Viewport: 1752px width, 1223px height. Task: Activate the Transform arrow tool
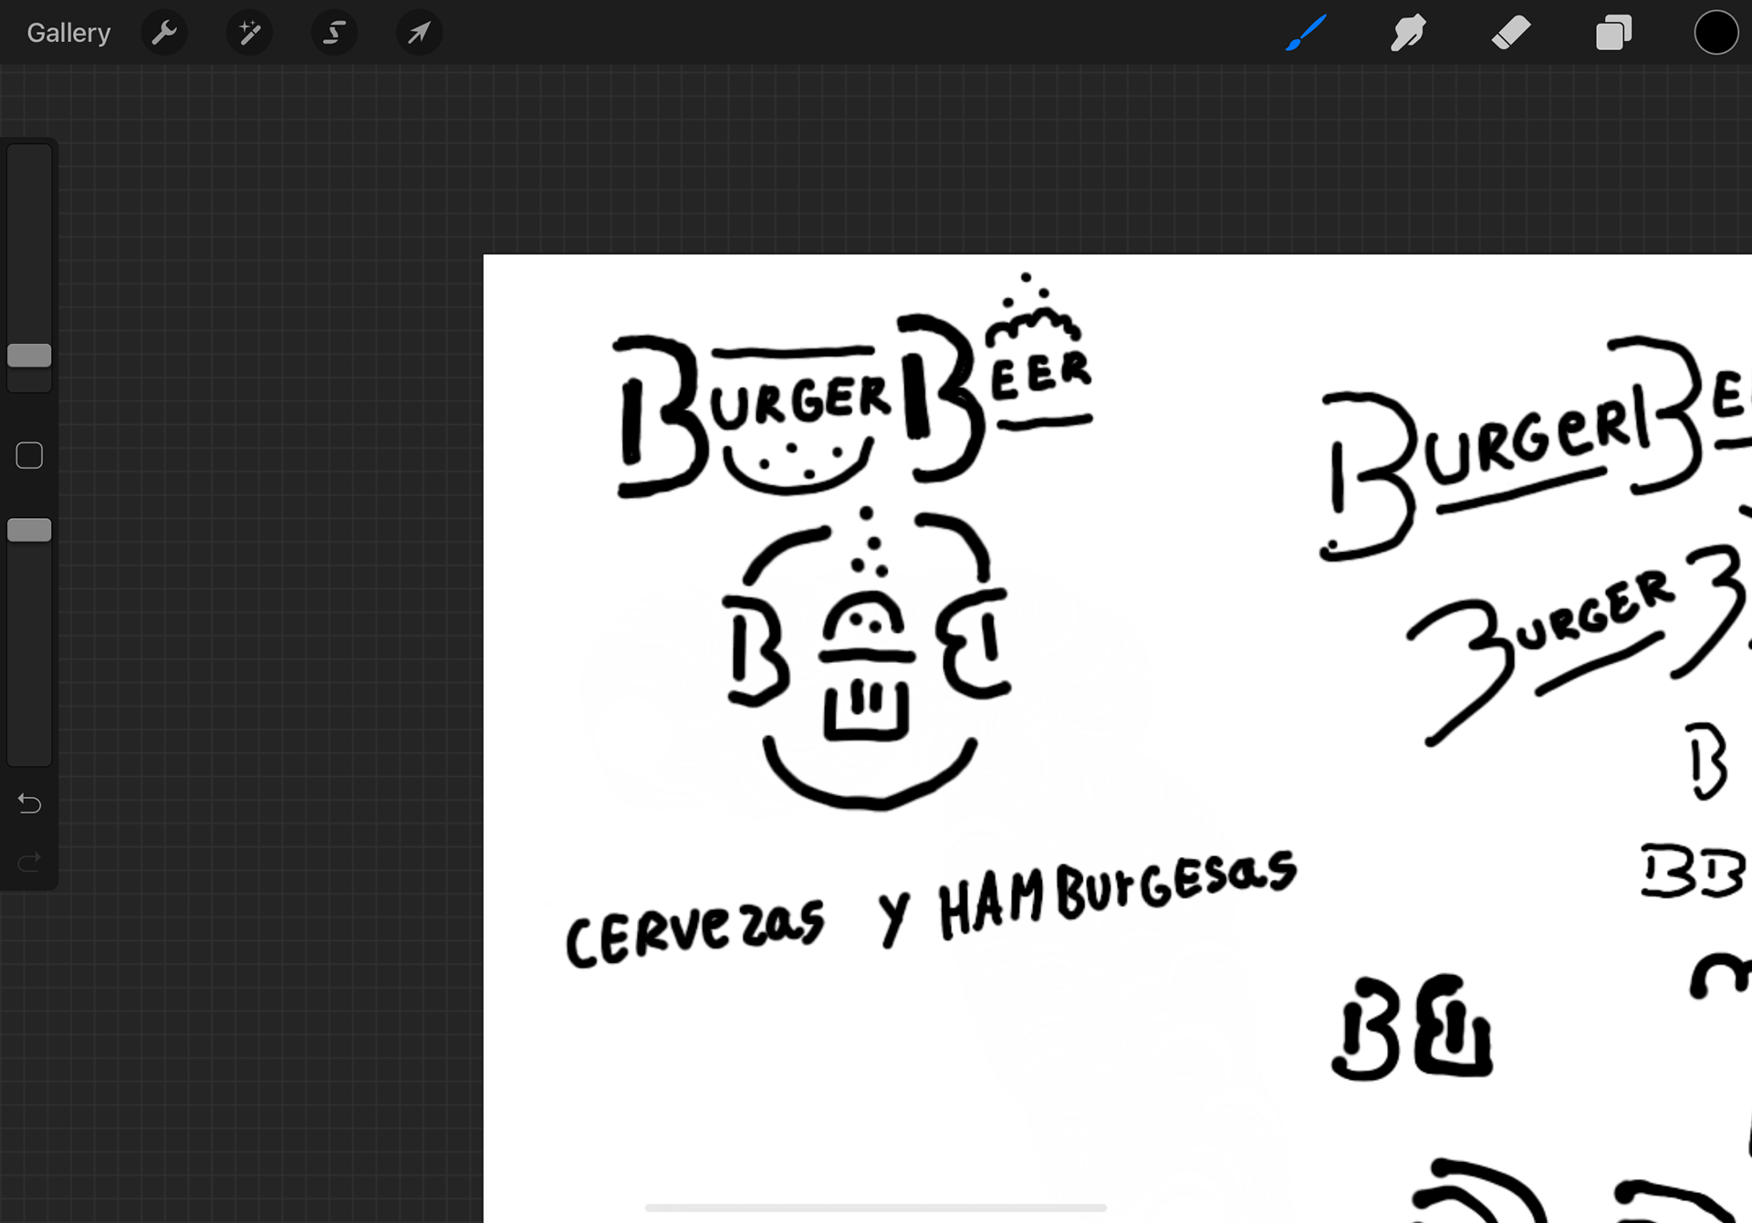point(419,33)
